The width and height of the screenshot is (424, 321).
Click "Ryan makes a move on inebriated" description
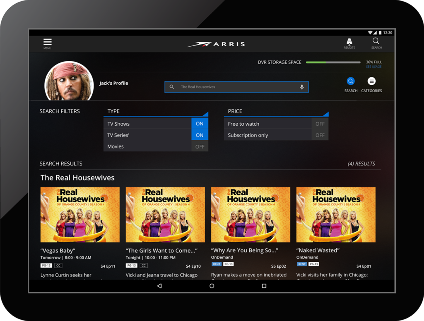click(x=249, y=275)
